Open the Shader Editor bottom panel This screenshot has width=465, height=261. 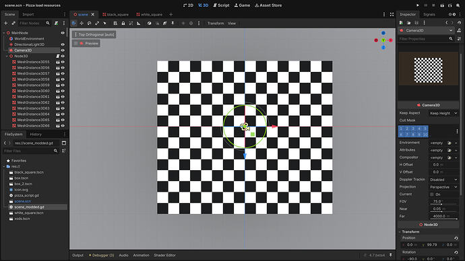click(x=164, y=255)
